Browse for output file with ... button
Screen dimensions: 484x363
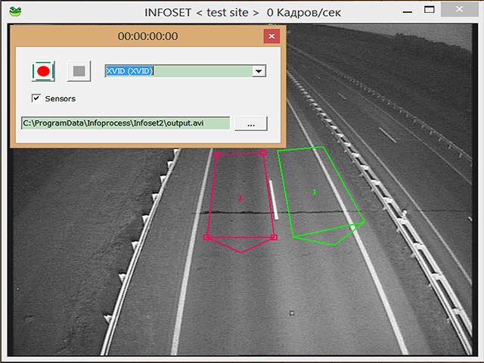click(x=251, y=123)
